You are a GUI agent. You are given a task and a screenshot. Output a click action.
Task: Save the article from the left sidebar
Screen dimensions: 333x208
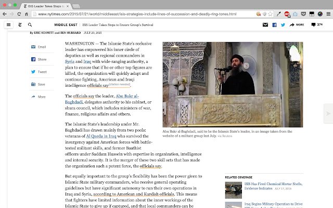[x=38, y=84]
